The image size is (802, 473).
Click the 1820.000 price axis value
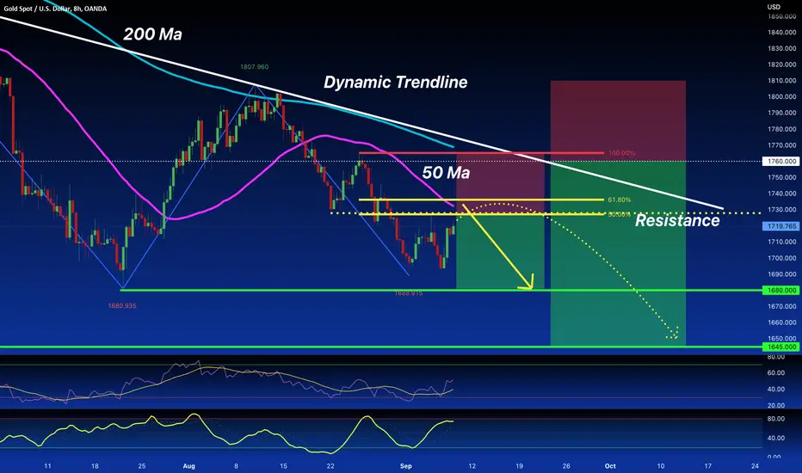pos(782,64)
